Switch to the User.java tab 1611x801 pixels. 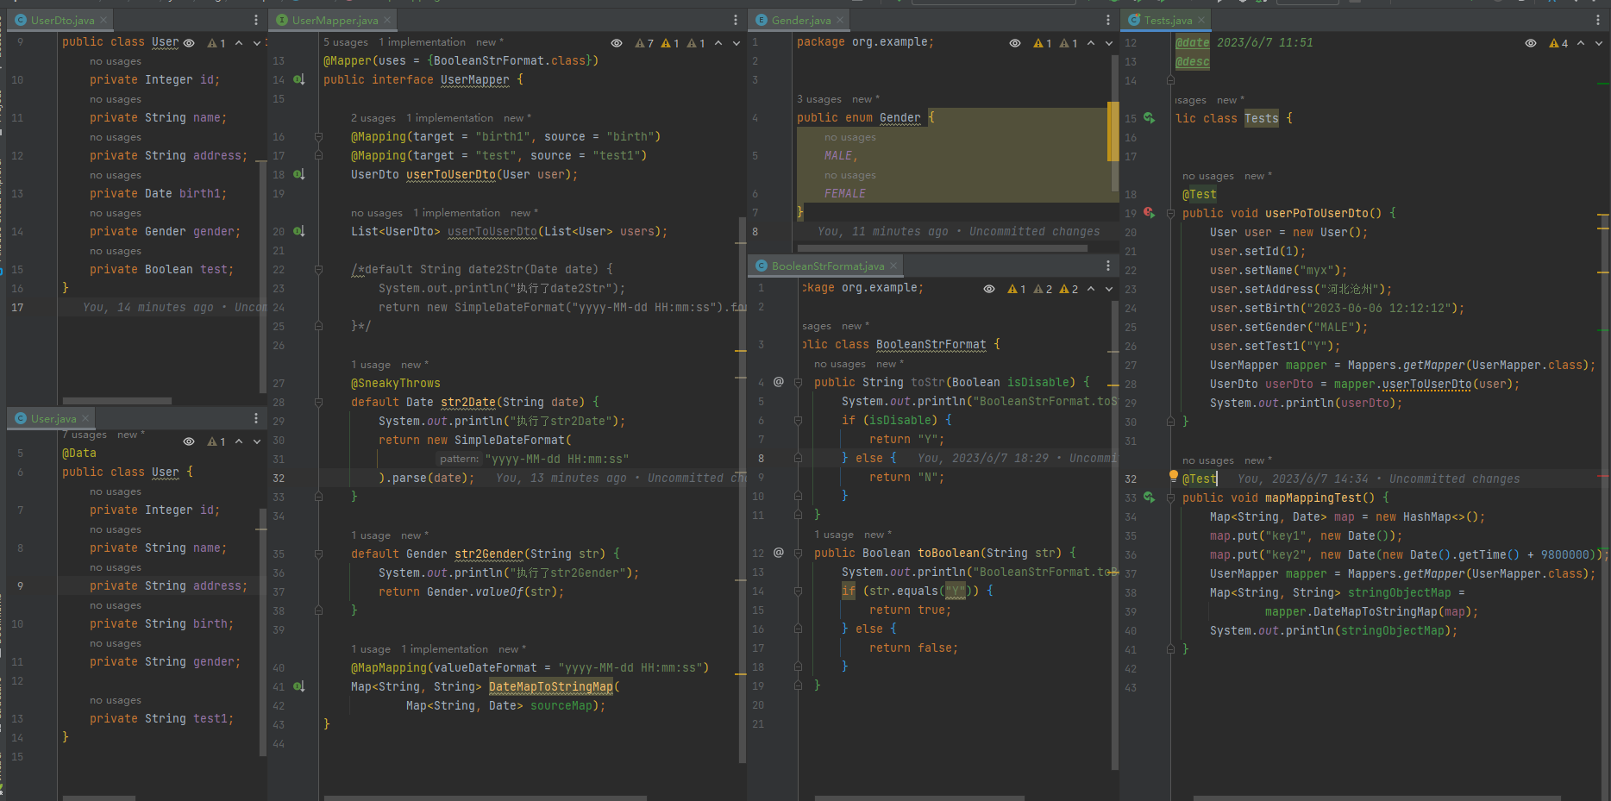click(53, 418)
